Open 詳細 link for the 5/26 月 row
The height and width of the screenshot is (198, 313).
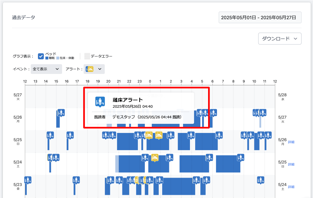(x=291, y=142)
